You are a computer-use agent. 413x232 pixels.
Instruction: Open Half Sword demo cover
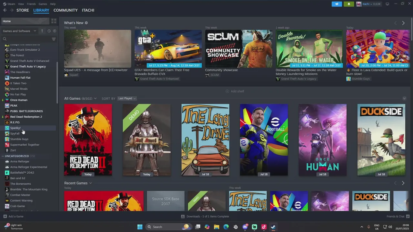tap(146, 140)
